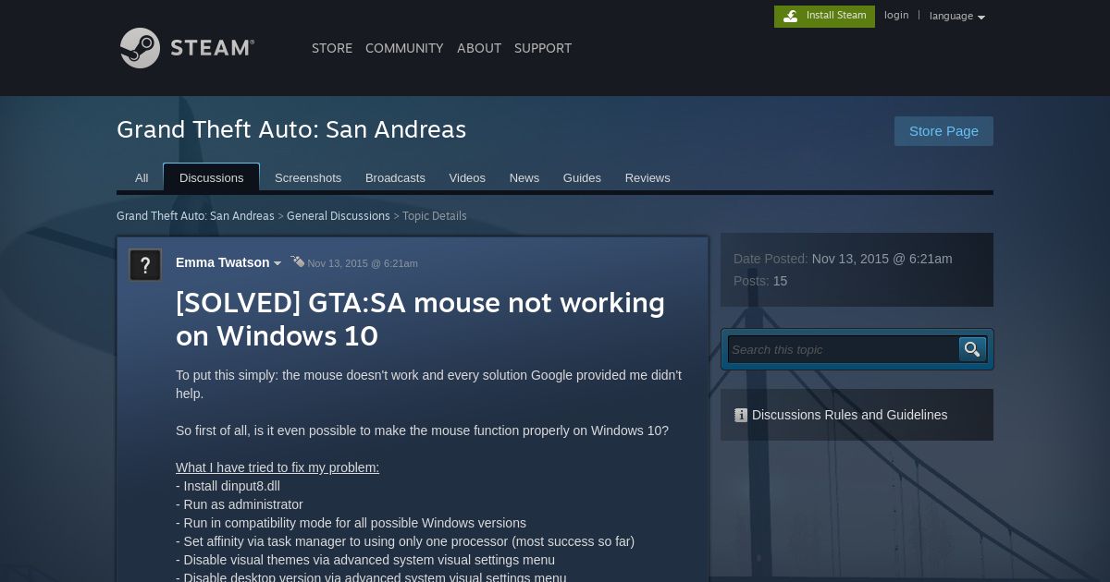The height and width of the screenshot is (582, 1110).
Task: Click the 'Set affinity via task manager' line
Action: click(x=405, y=541)
